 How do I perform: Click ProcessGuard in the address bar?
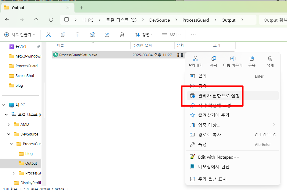coord(195,20)
